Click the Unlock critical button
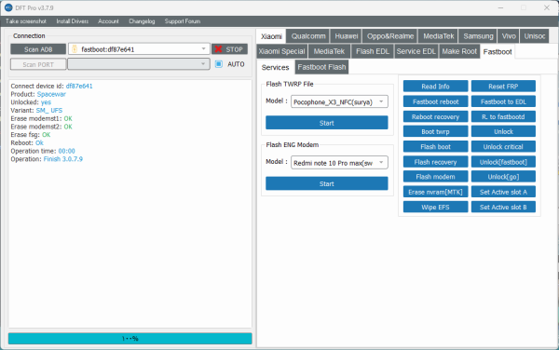 pyautogui.click(x=503, y=146)
